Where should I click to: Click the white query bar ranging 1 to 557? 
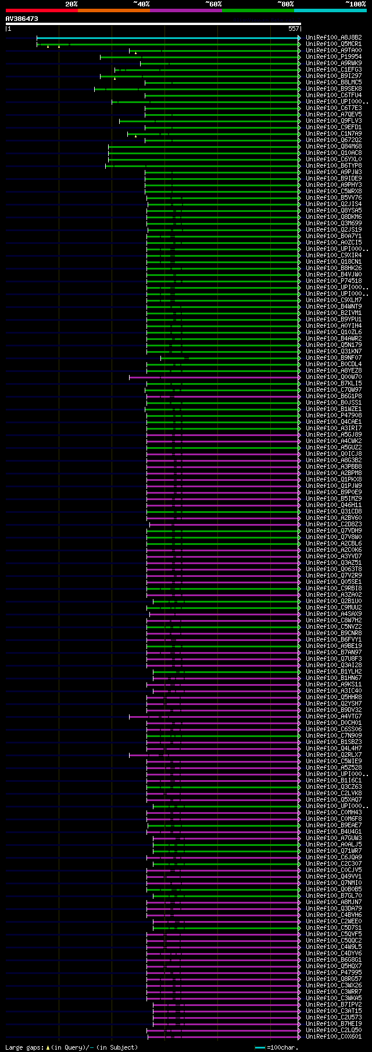coord(153,24)
